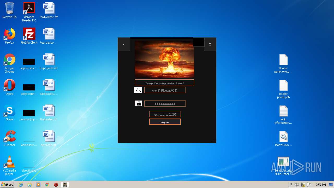The image size is (334, 188).
Task: Select the tuesdaybo... rtf document
Action: pyautogui.click(x=49, y=36)
